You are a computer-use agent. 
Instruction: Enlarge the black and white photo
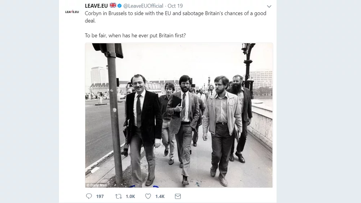pyautogui.click(x=179, y=115)
